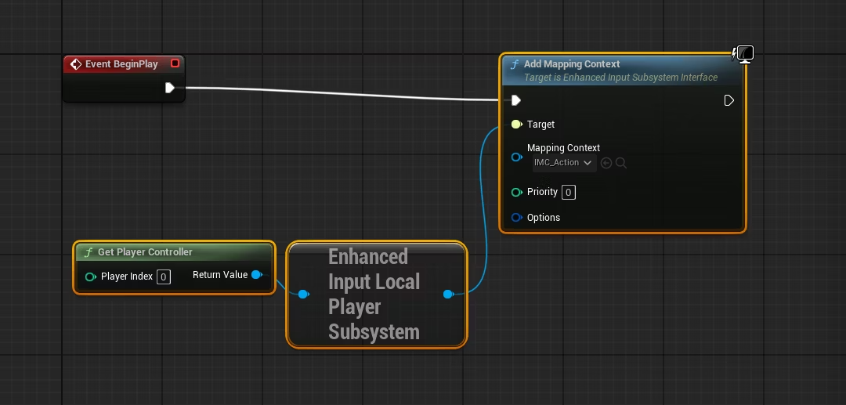Screen dimensions: 846x405
Task: Click the Event BeginPlay node title
Action: tap(121, 64)
